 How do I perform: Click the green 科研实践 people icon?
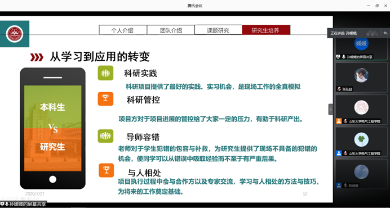[105, 73]
